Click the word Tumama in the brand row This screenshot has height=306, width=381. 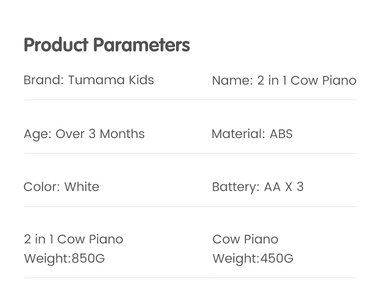pos(96,80)
